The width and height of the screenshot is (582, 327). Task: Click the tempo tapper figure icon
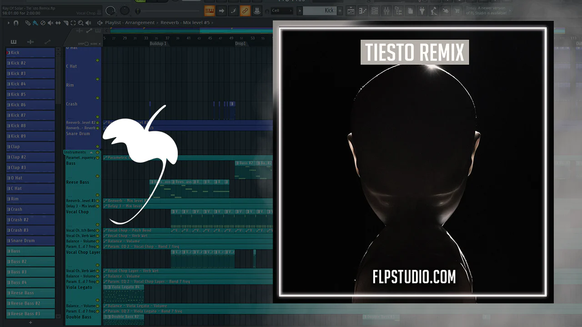tap(434, 10)
